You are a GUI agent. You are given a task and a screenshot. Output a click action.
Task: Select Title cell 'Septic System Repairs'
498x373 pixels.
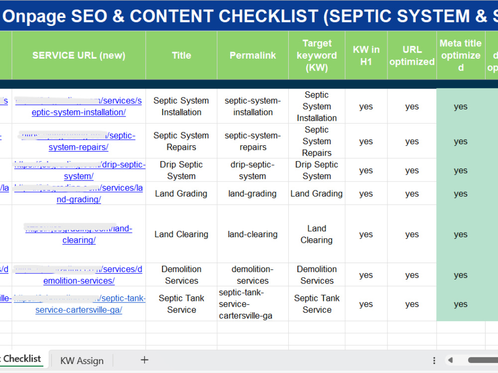181,141
